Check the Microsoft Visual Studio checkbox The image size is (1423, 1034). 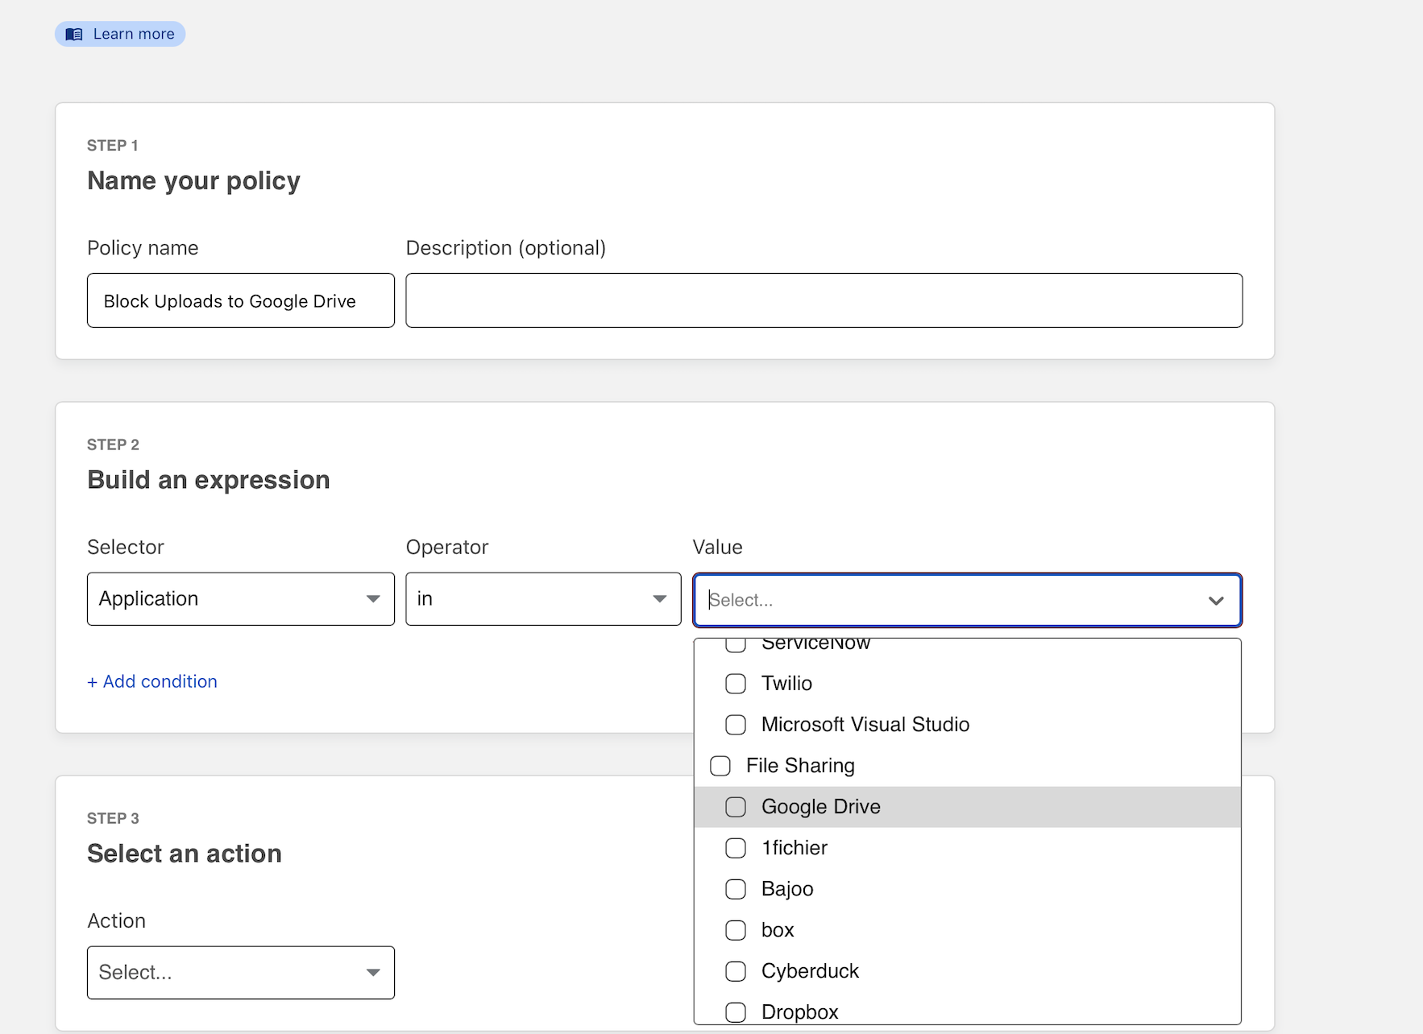click(735, 724)
